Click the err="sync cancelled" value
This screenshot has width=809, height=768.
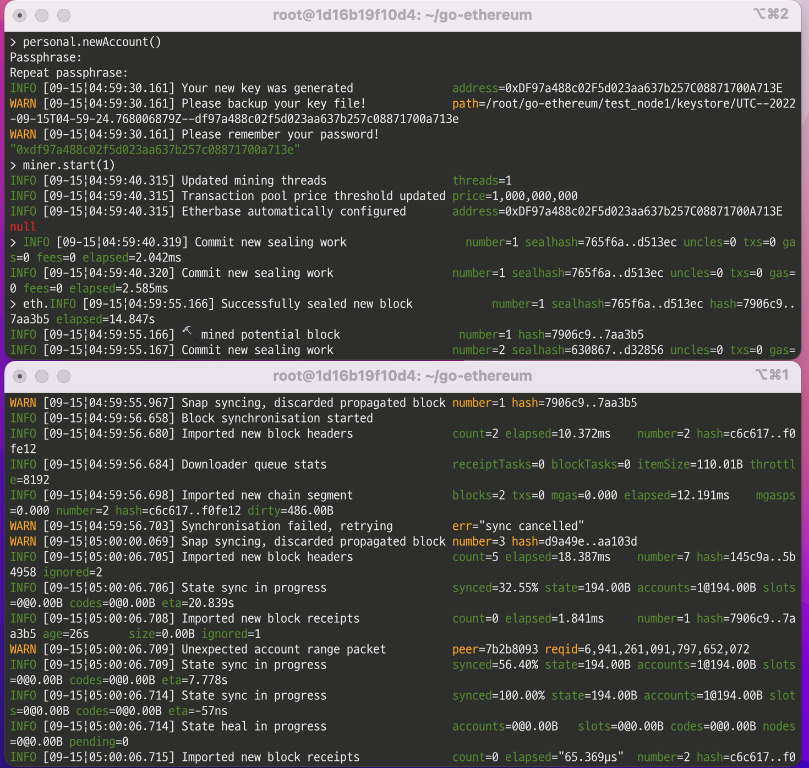[518, 526]
